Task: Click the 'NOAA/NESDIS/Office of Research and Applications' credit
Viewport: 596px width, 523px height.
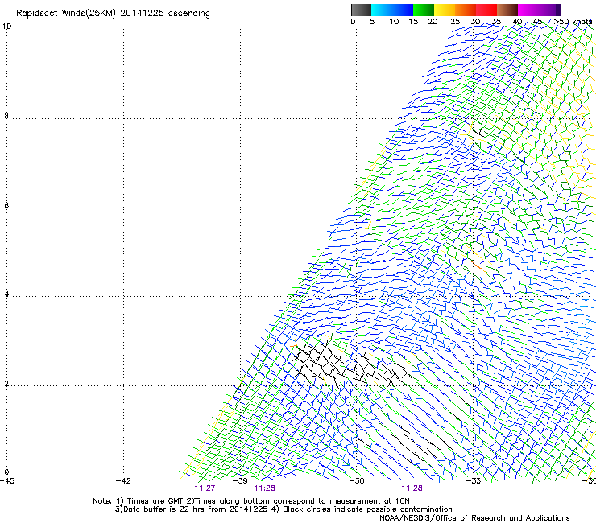Action: point(474,518)
